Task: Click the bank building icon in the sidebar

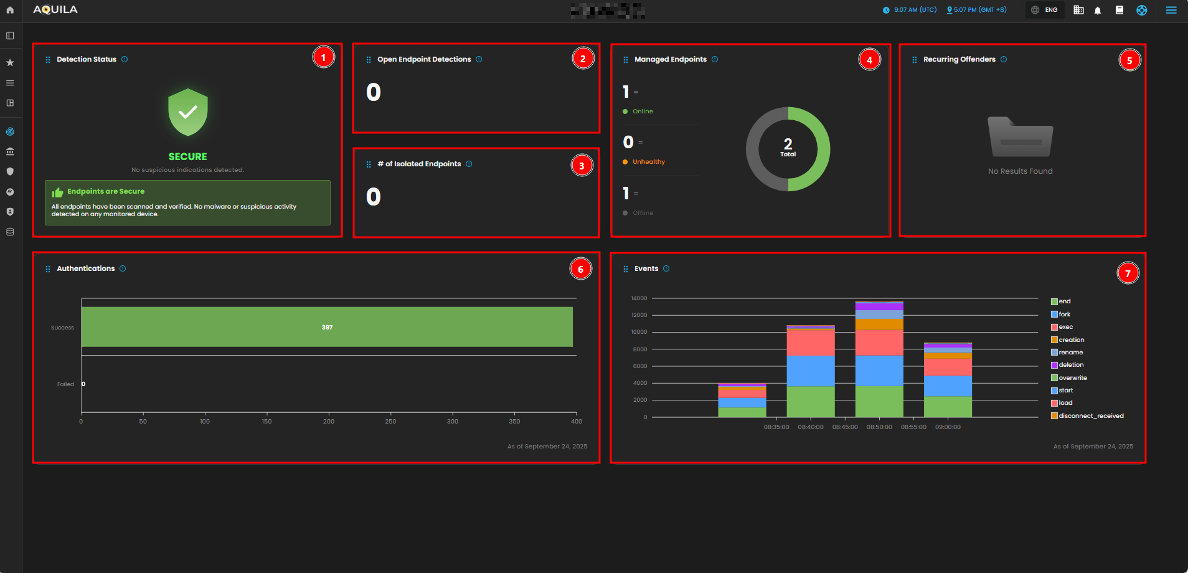Action: pyautogui.click(x=10, y=151)
